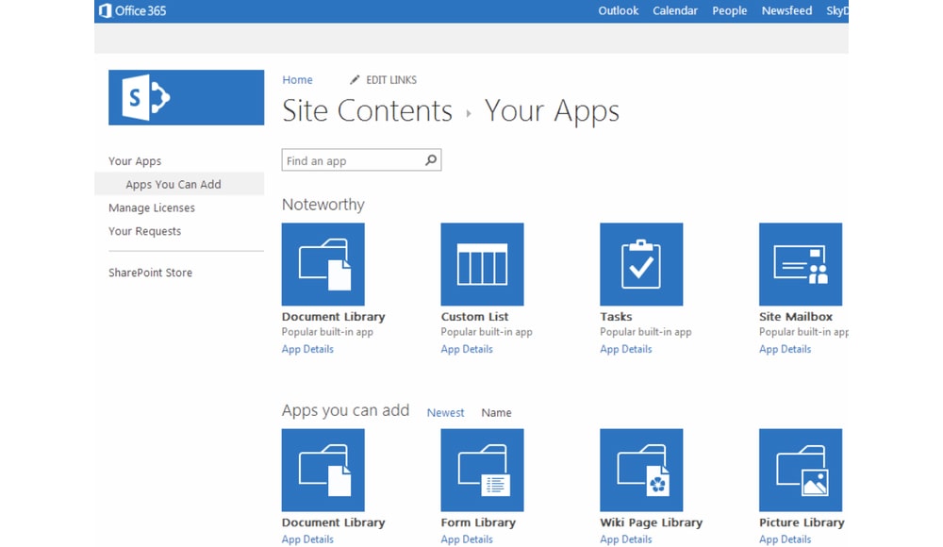Screen dimensions: 943x547
Task: Click the pencil icon beside EDIT LINKS
Action: click(x=355, y=80)
